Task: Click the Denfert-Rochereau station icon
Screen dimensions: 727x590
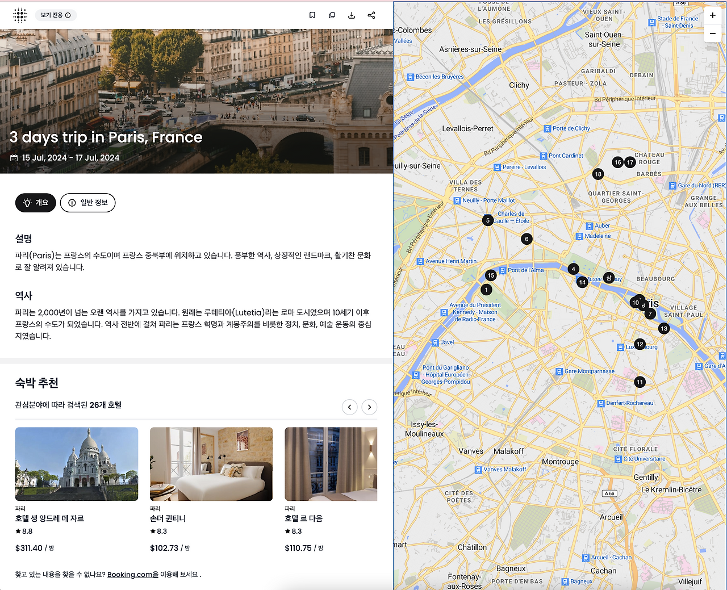Action: (601, 403)
